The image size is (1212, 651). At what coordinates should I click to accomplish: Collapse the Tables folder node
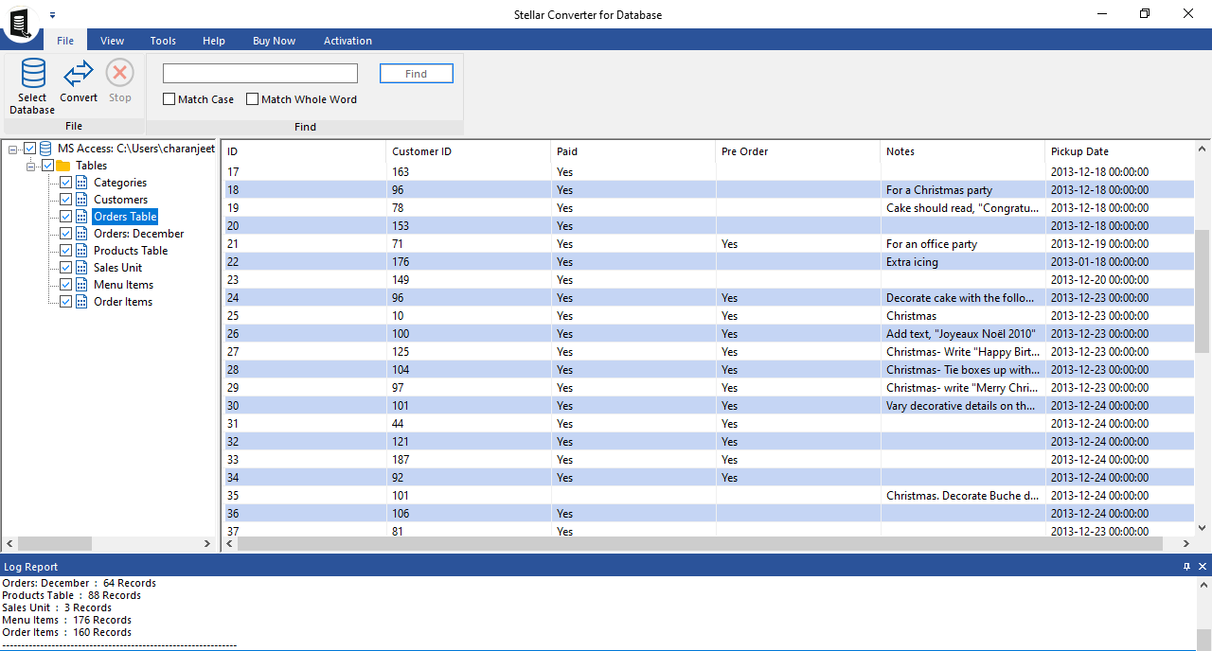click(x=31, y=166)
